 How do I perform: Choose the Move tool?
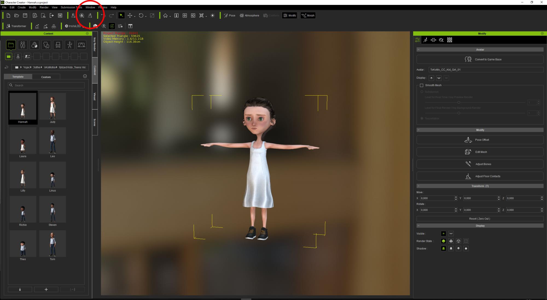coord(130,16)
